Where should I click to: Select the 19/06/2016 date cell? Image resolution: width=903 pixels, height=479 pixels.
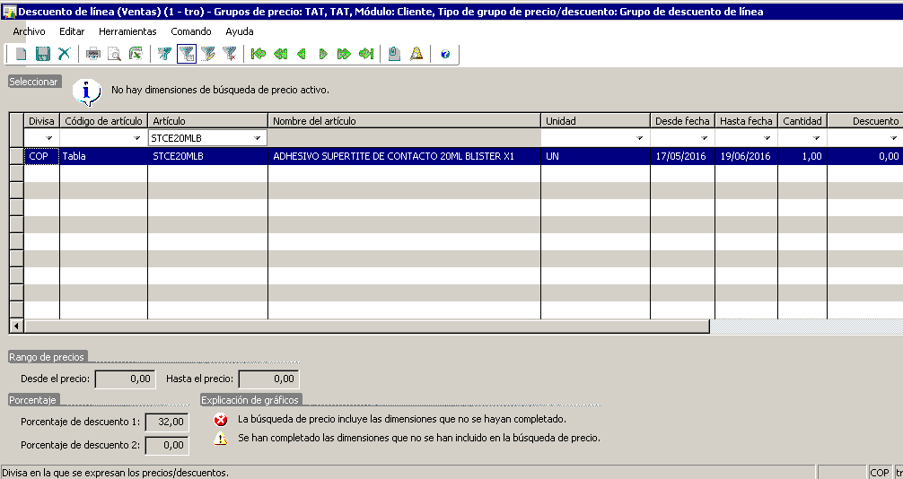(x=746, y=156)
